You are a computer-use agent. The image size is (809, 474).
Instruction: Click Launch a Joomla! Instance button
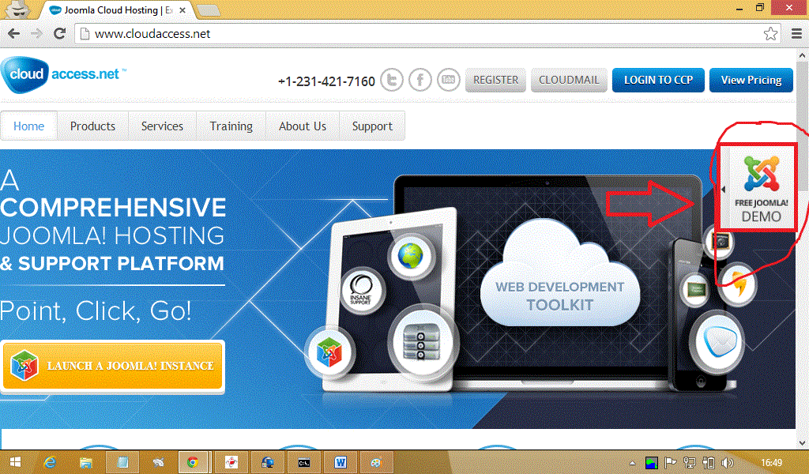pyautogui.click(x=112, y=366)
